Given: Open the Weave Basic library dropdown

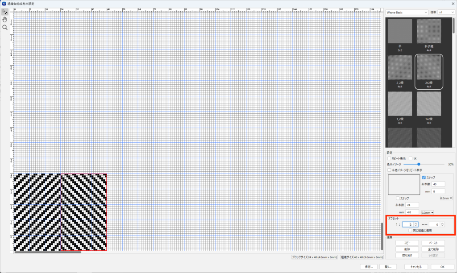Looking at the screenshot, I should (x=407, y=12).
